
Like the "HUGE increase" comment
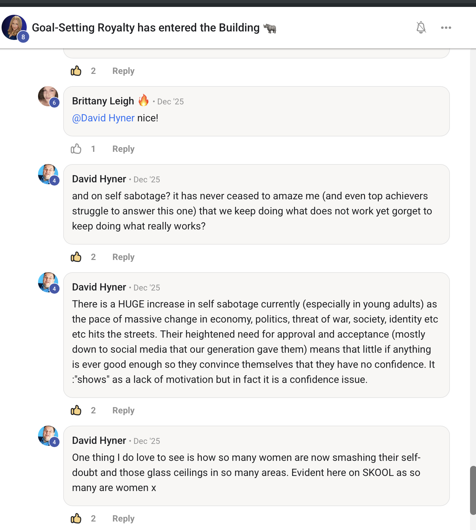point(76,410)
